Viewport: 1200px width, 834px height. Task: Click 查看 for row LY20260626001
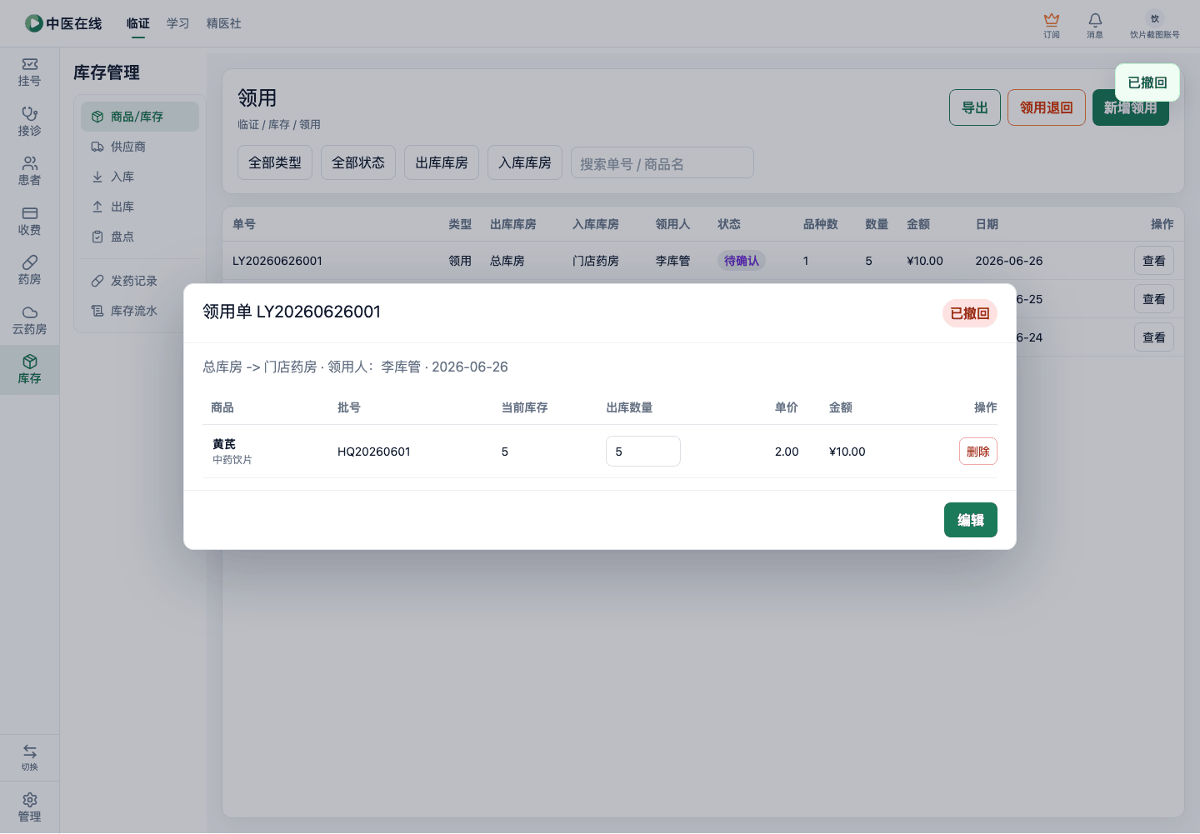tap(1154, 261)
